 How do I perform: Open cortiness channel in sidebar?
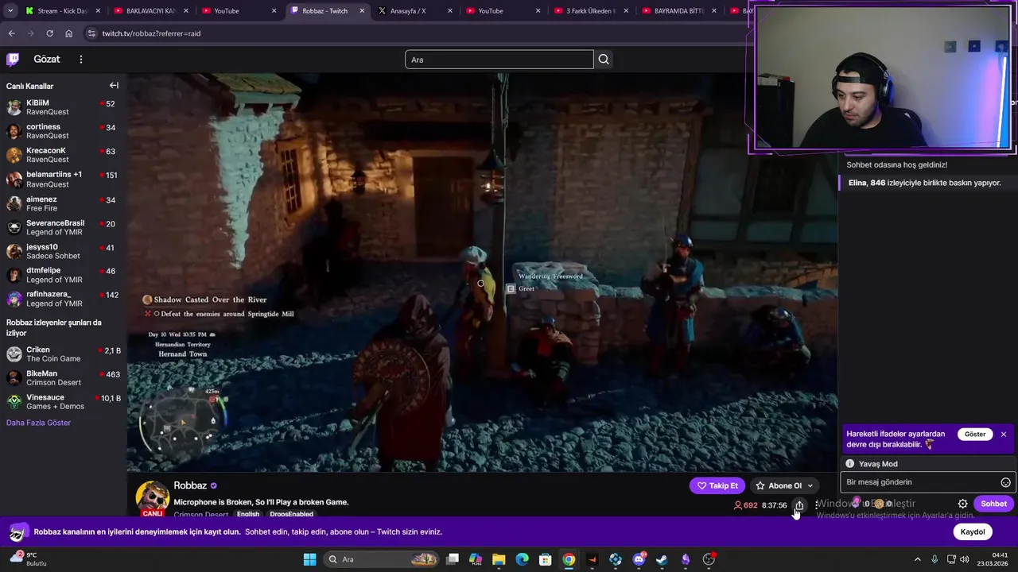click(63, 131)
